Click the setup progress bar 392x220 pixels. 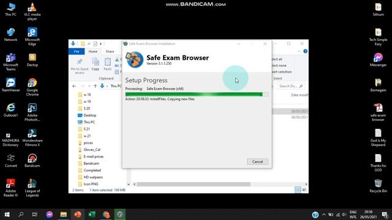pos(197,94)
